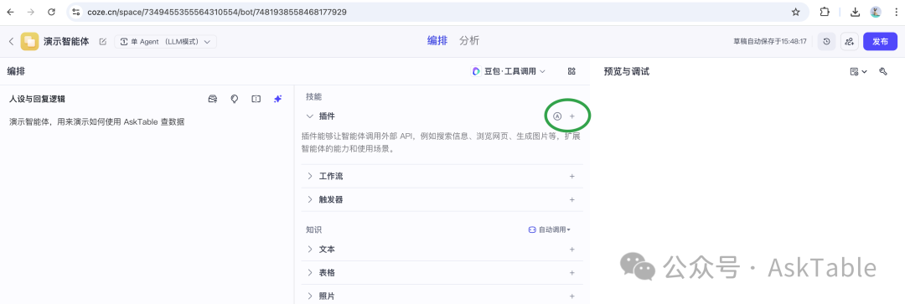Viewport: 905px width, 304px height.
Task: Click the prompt text 演示智能体，用来演示如何使用 AskTable 查数据
Action: [x=97, y=121]
